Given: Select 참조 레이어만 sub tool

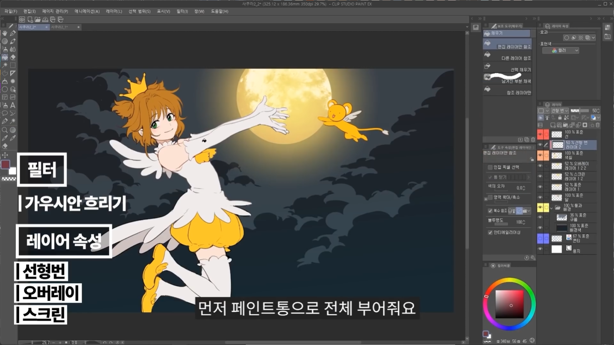Looking at the screenshot, I should click(x=507, y=90).
